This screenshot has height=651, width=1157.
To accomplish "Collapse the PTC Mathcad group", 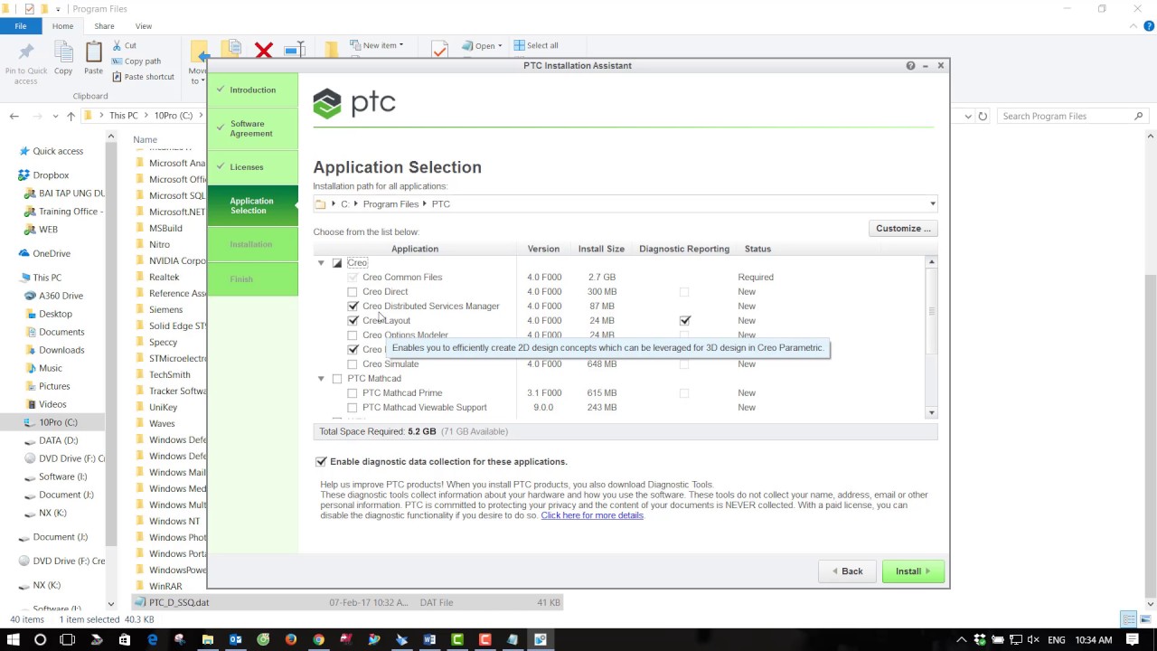I will click(321, 379).
